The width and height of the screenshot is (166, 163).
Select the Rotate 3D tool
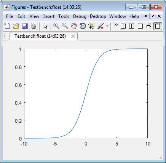click(83, 26)
